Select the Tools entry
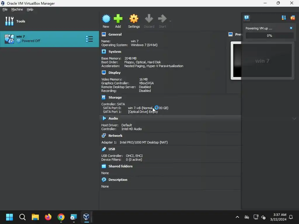 (49, 21)
